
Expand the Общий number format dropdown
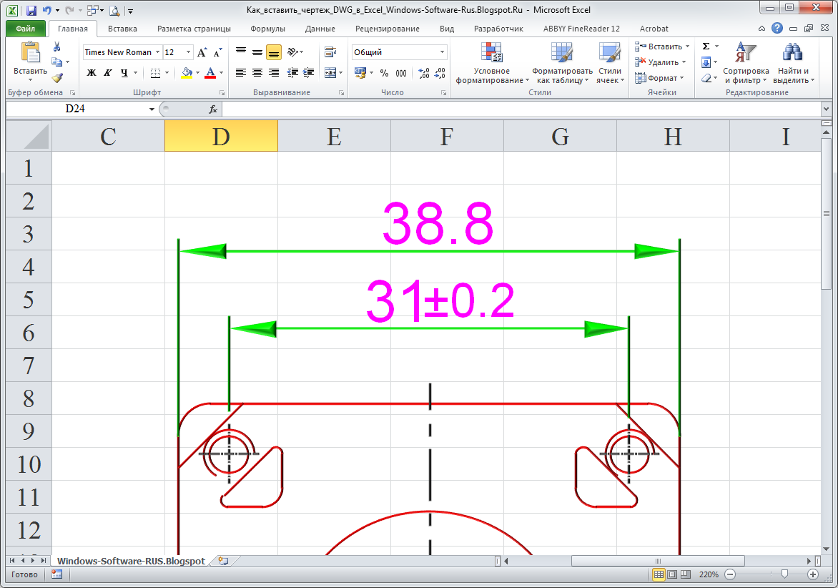(442, 52)
